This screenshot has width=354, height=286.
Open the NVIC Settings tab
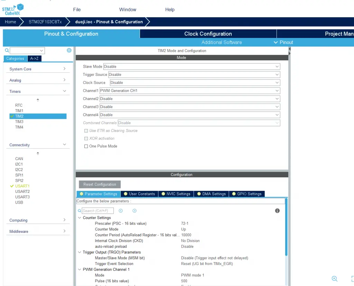tap(176, 194)
